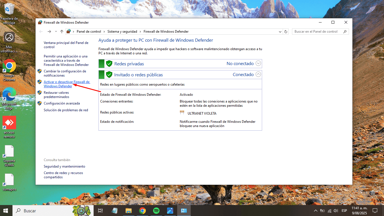Minimize the Firewall de Windows Defender window

[320, 22]
